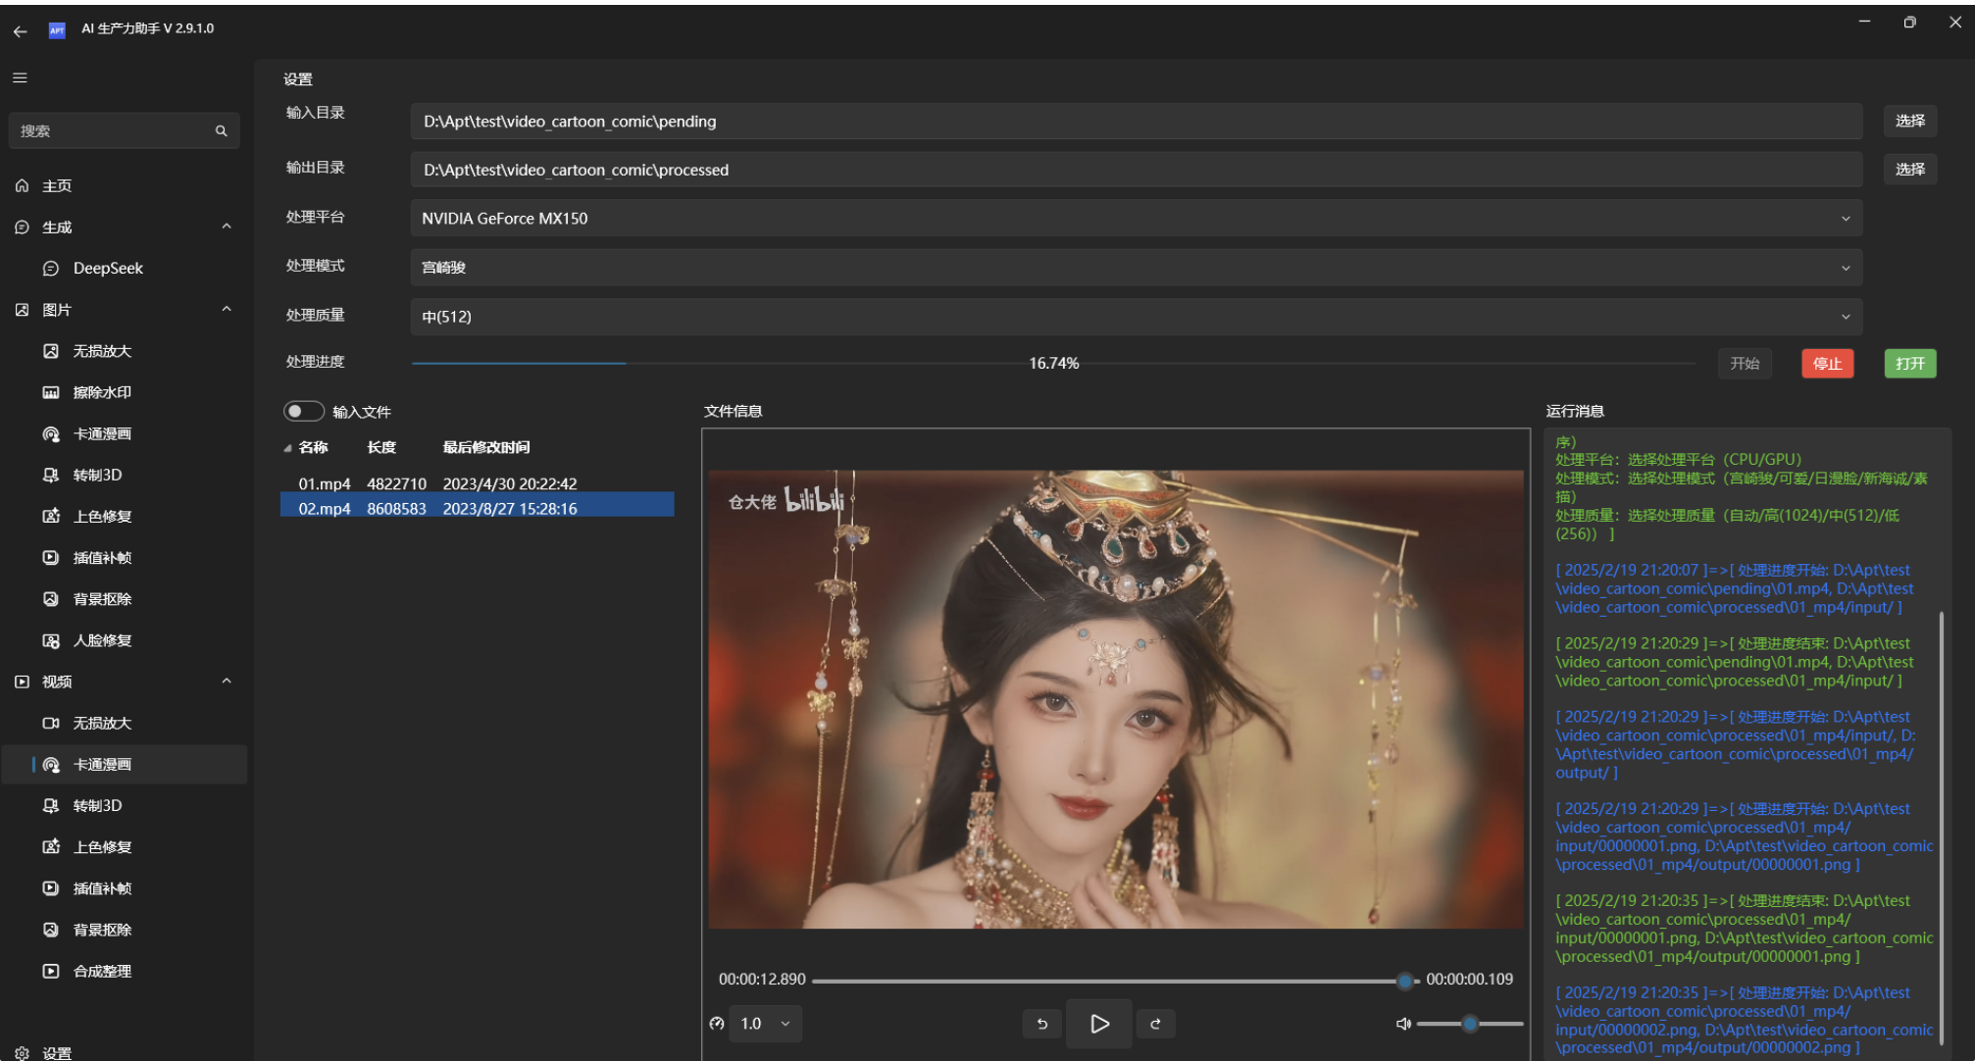Click the 无损放大 icon under 图片
Viewport: 1975px width, 1061px height.
[51, 351]
